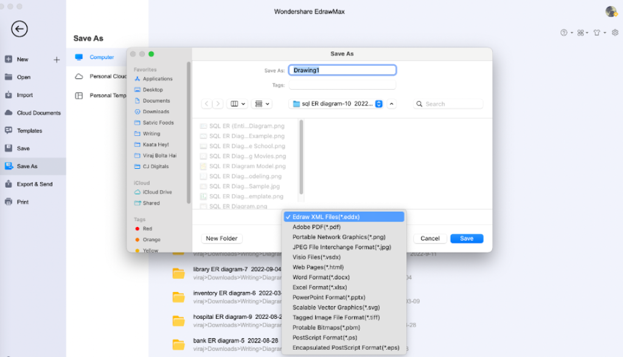Choose Visio Files(*.vsdx) format

tap(344, 257)
